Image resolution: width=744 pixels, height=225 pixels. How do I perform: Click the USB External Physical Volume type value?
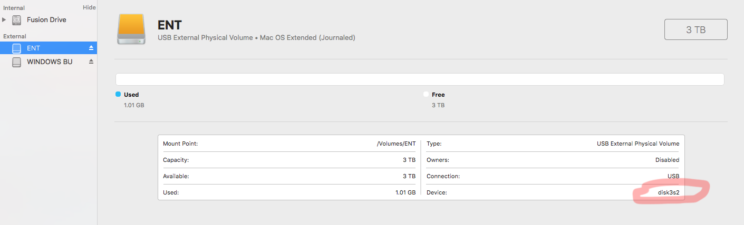(637, 144)
